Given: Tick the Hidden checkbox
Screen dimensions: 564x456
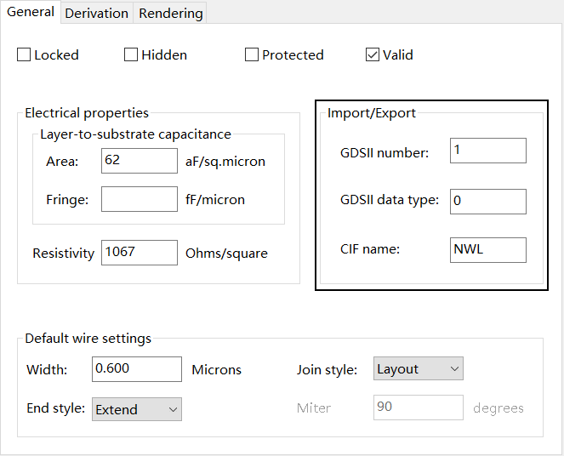Looking at the screenshot, I should pyautogui.click(x=131, y=55).
